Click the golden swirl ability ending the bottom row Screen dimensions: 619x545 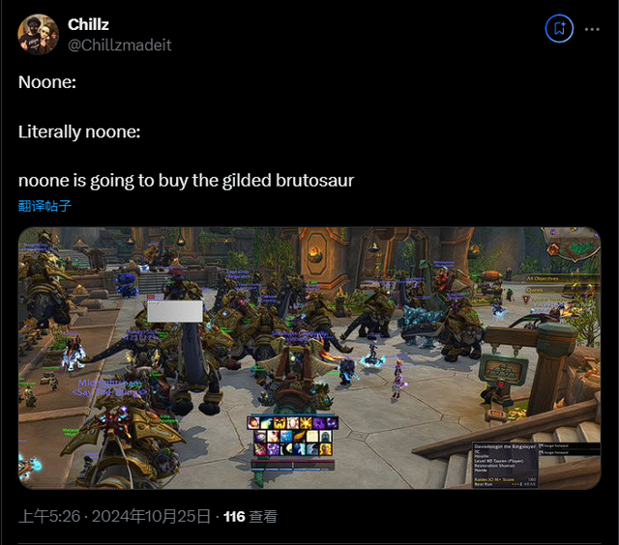coord(326,449)
